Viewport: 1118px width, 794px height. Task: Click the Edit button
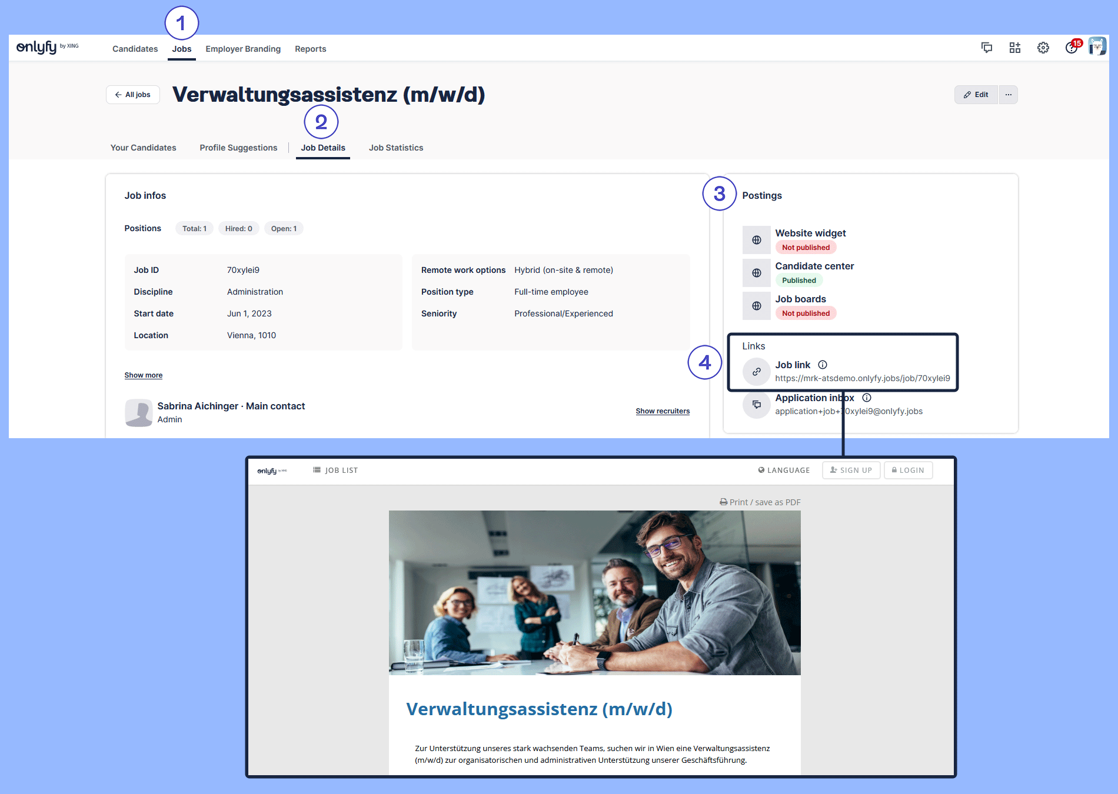976,94
